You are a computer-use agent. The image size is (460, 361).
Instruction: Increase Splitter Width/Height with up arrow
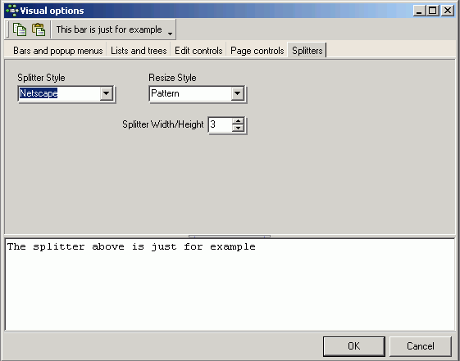[x=238, y=121]
